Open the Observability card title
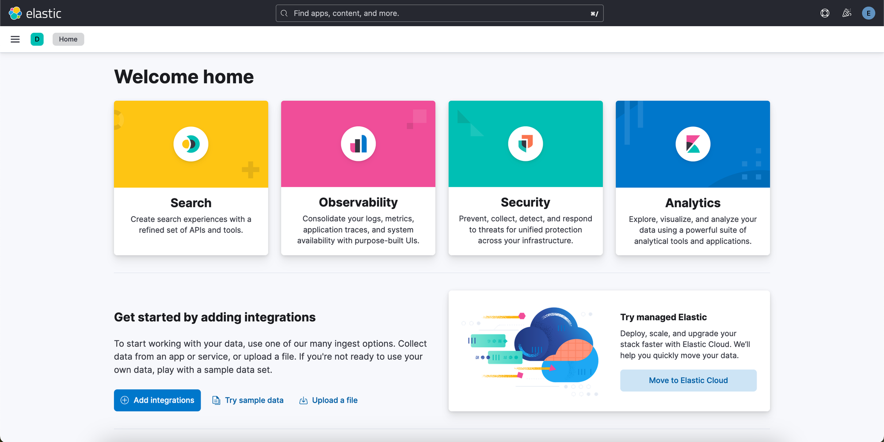Viewport: 884px width, 442px height. [x=358, y=202]
